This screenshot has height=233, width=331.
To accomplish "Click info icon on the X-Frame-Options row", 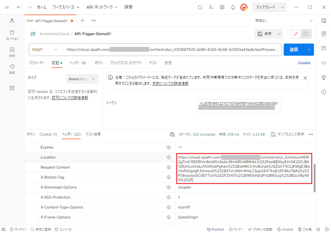I will coord(168,217).
